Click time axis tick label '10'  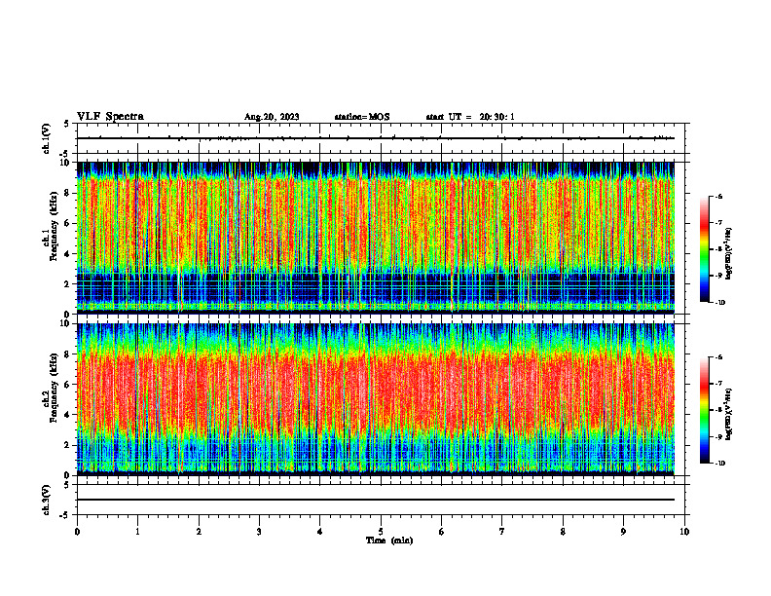[x=684, y=532]
